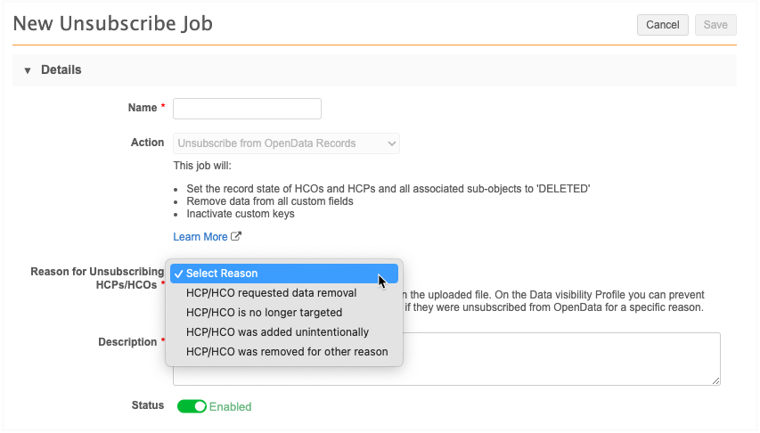The height and width of the screenshot is (433, 760).
Task: Focus the Name input field
Action: pos(247,109)
